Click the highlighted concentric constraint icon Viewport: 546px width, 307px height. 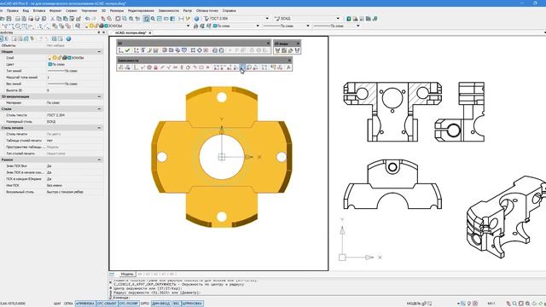click(x=242, y=67)
